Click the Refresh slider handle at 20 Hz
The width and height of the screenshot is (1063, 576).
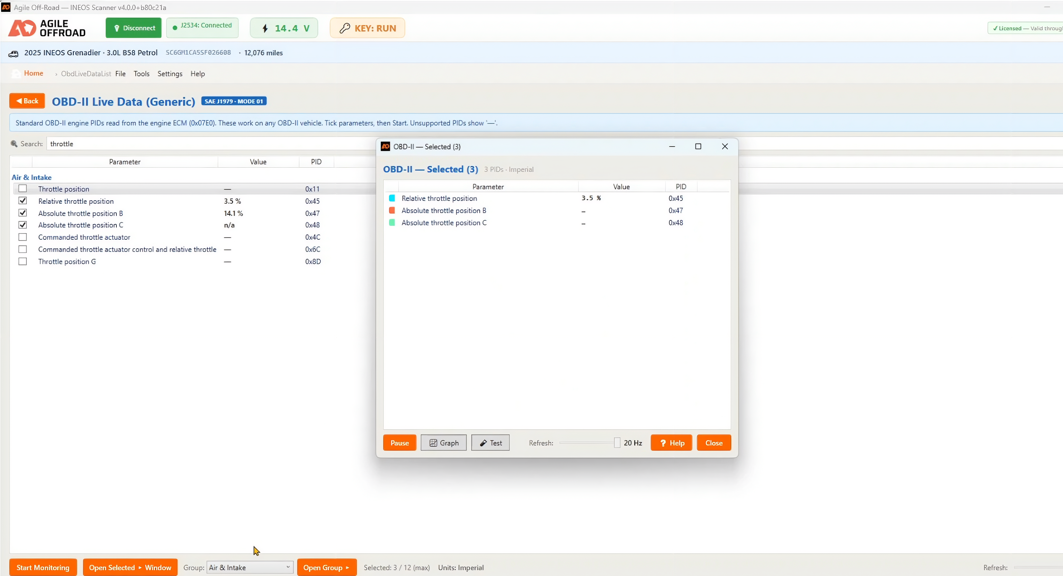(617, 442)
